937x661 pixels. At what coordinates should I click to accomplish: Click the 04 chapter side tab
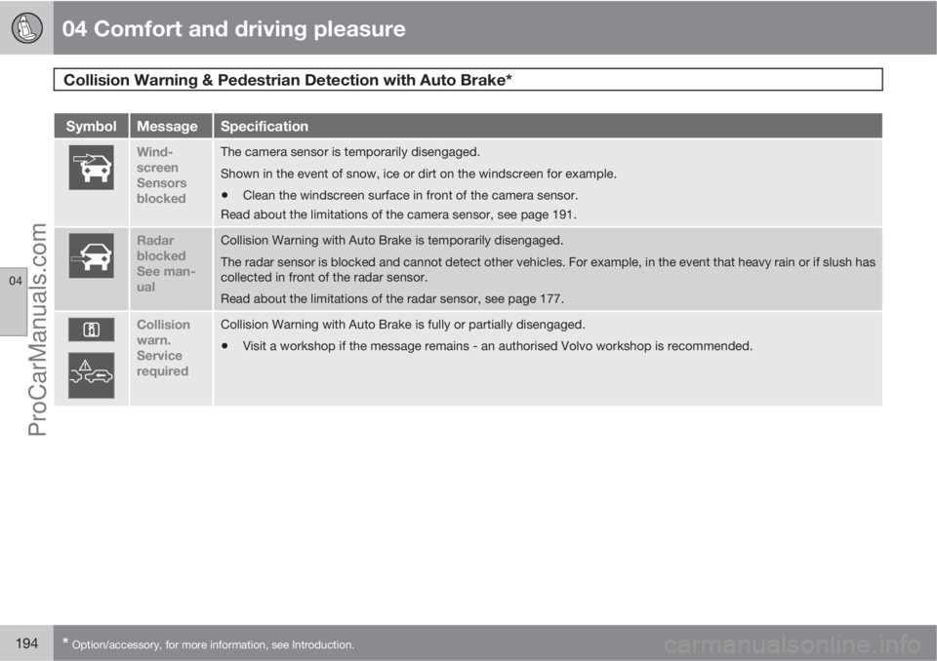click(14, 302)
